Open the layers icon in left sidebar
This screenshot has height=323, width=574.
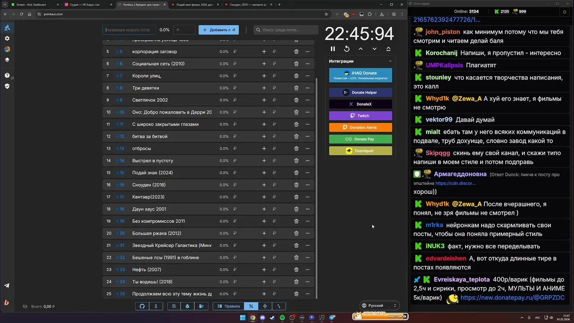pos(7,60)
